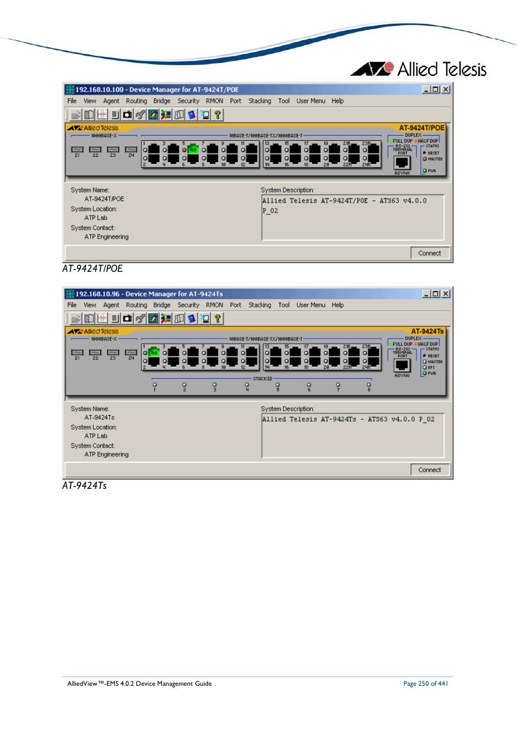The height and width of the screenshot is (733, 517).
Task: Click the computer monitor icon in AT-9424T/POE toolbar
Action: coord(205,114)
